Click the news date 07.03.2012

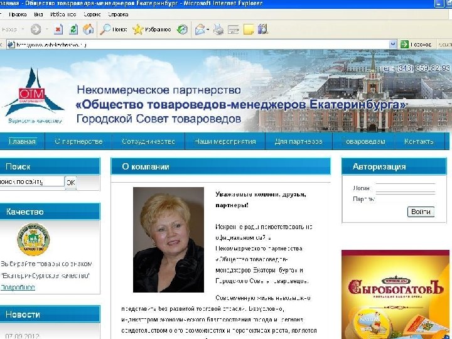click(x=22, y=336)
